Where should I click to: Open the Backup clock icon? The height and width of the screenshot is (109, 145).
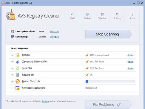[x=87, y=14]
